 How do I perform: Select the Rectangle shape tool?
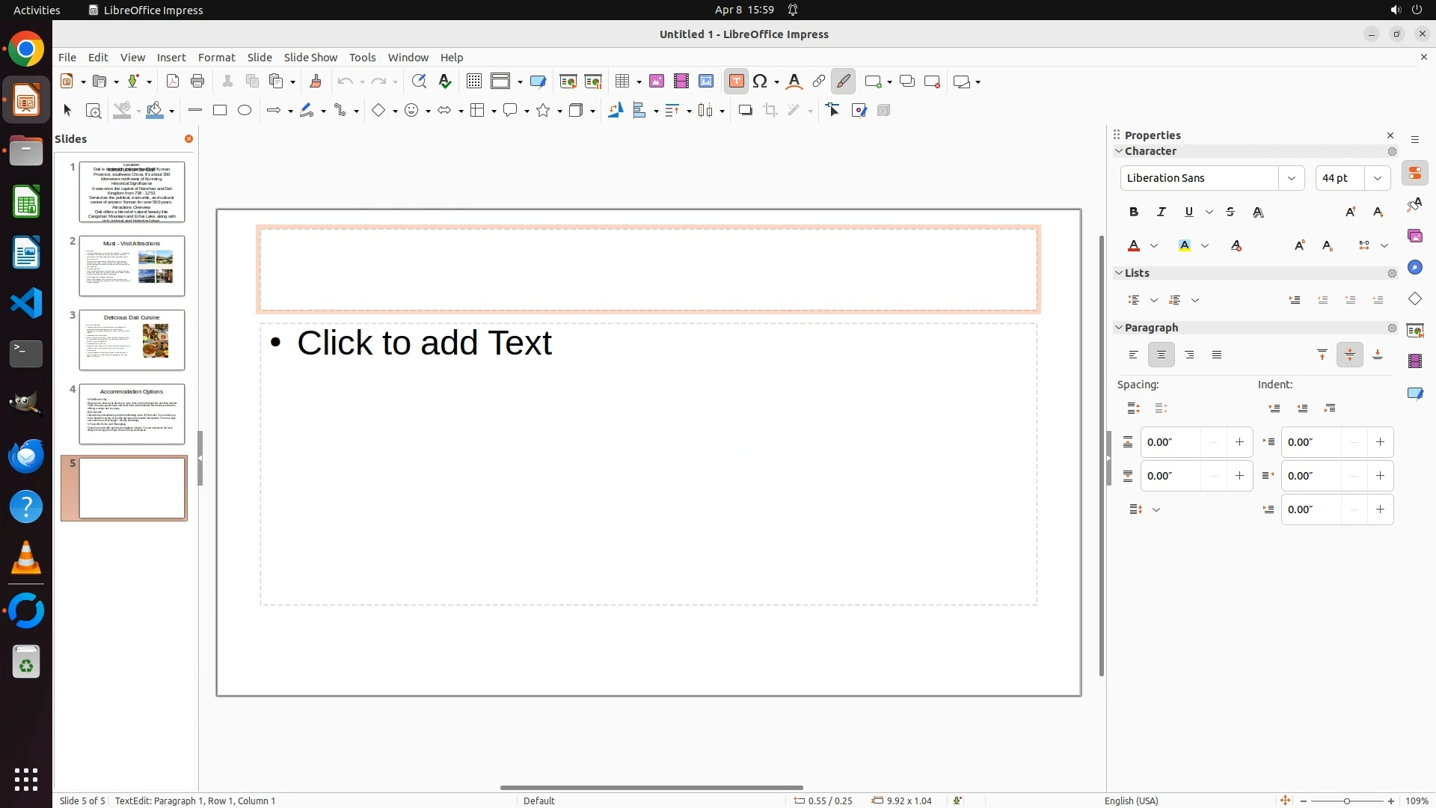(220, 111)
